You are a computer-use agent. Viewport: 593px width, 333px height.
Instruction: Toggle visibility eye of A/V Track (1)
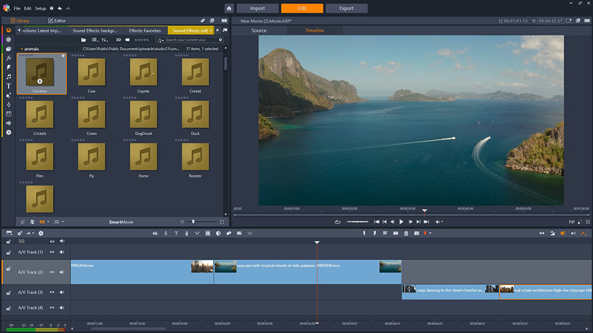52,252
